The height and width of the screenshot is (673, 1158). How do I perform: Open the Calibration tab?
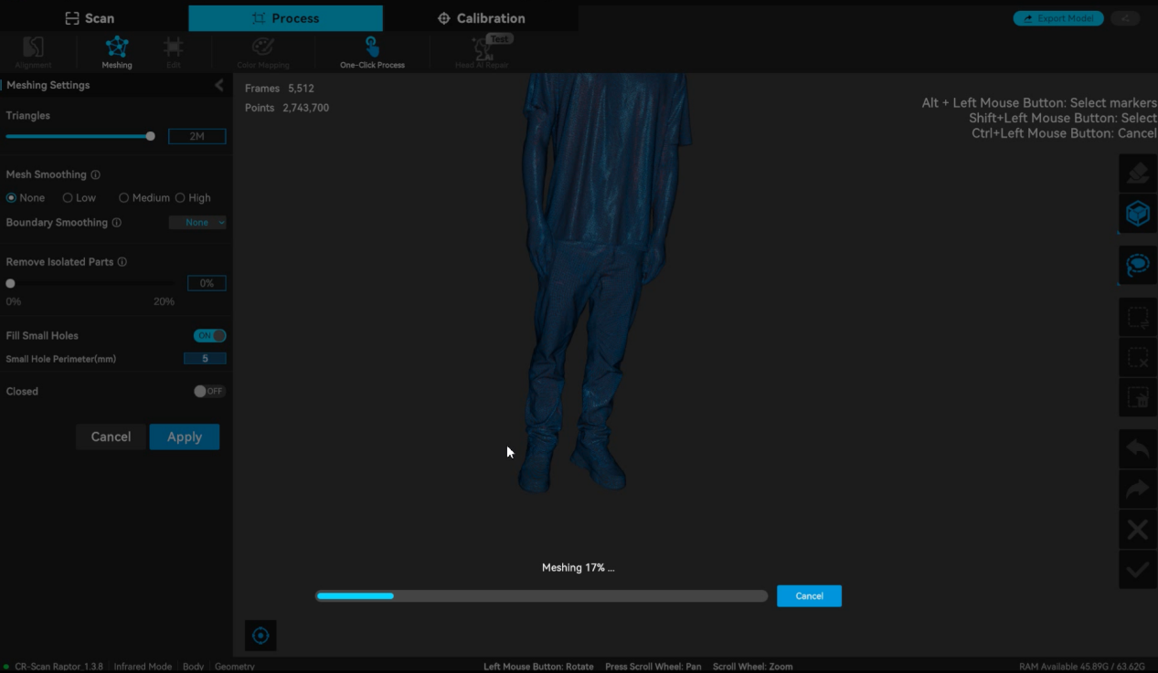481,18
